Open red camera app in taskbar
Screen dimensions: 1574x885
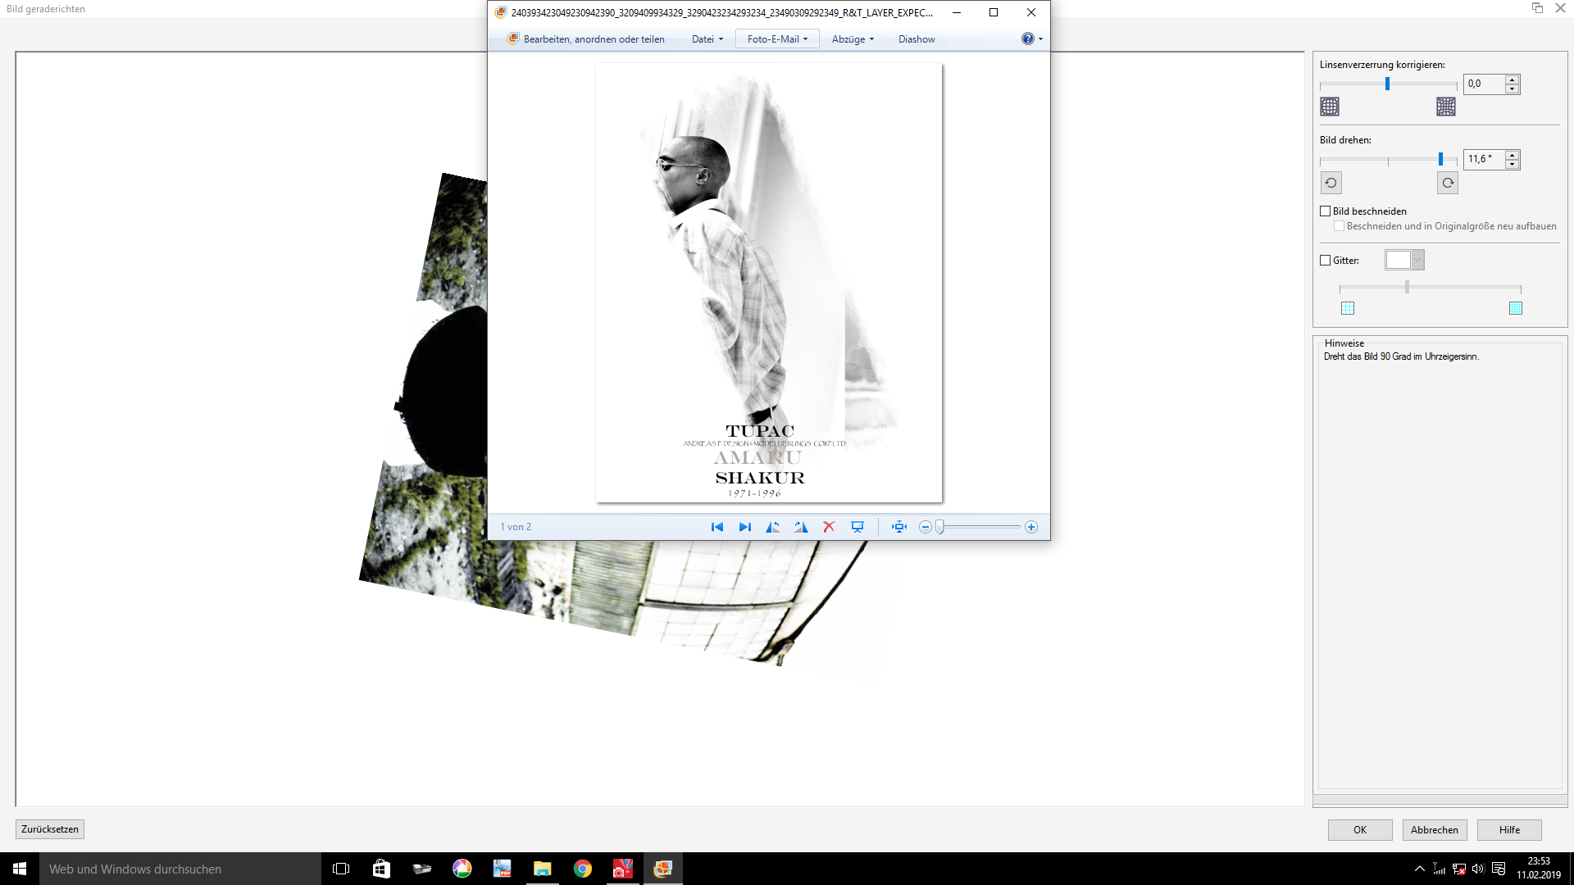click(622, 869)
